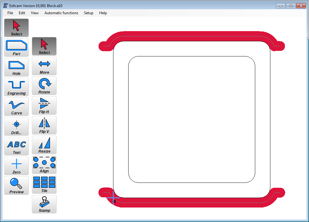This screenshot has width=309, height=222.
Task: Click the Estlcam app icon in title bar
Action: [x=6, y=6]
